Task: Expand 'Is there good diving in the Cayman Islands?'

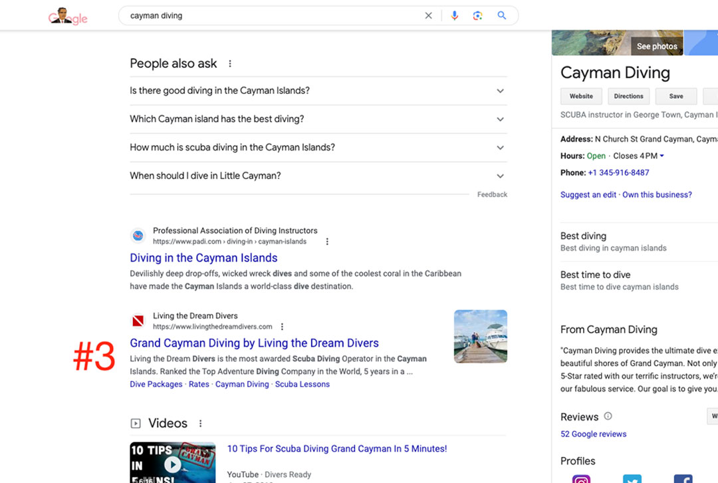Action: coord(318,90)
